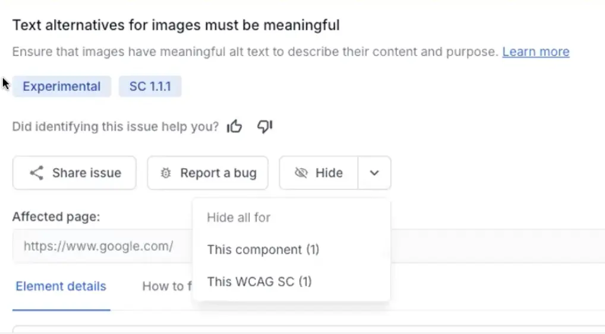605x334 pixels.
Task: Click the SC 1.1.1 tag
Action: tap(150, 86)
